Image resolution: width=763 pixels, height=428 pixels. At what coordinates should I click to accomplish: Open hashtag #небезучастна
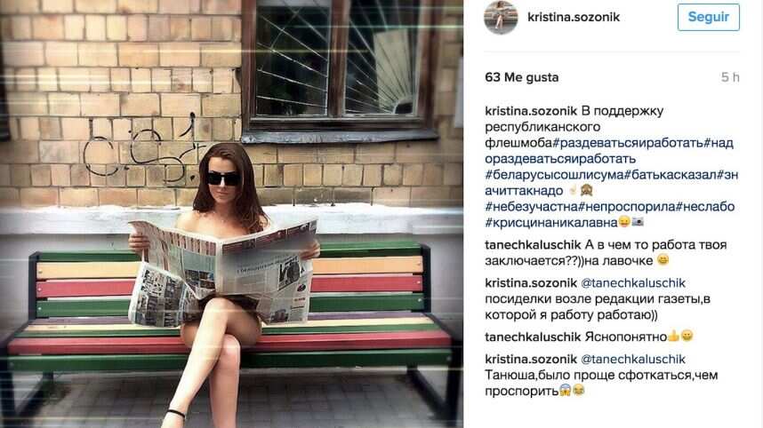coord(532,207)
